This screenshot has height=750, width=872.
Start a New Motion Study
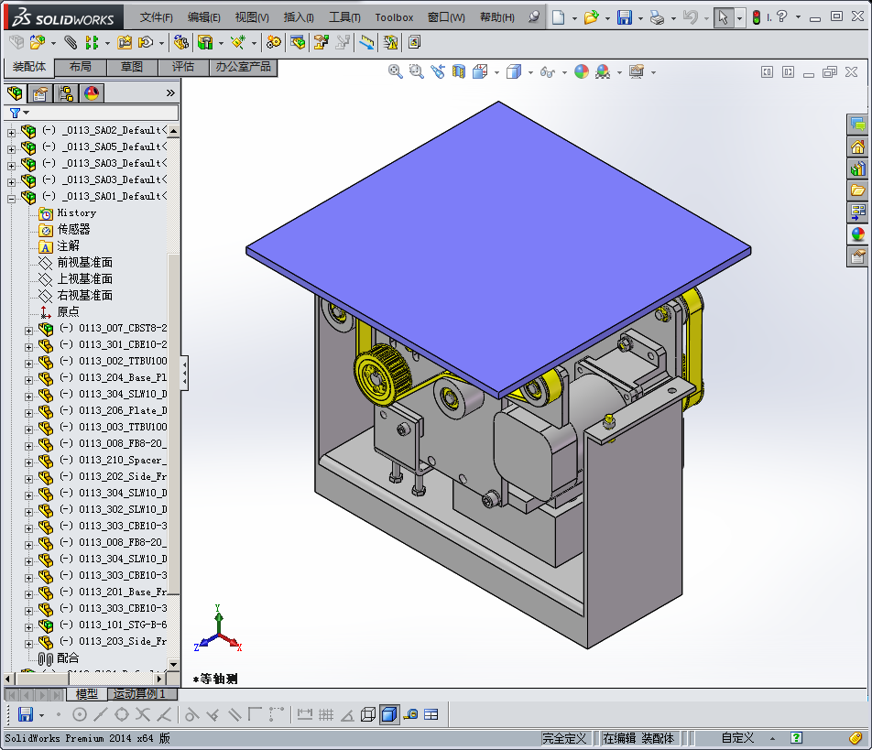274,42
